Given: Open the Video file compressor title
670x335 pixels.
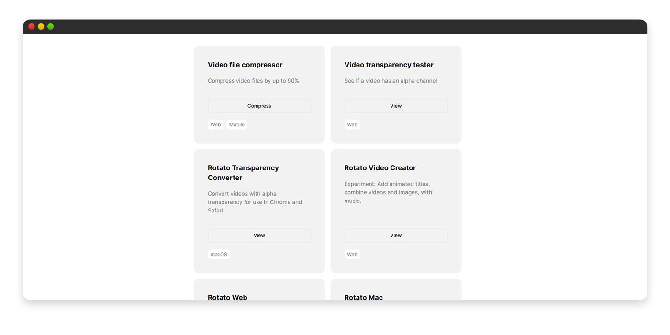Looking at the screenshot, I should 245,65.
